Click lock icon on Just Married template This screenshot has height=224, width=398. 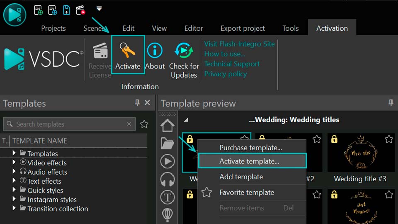(334, 195)
